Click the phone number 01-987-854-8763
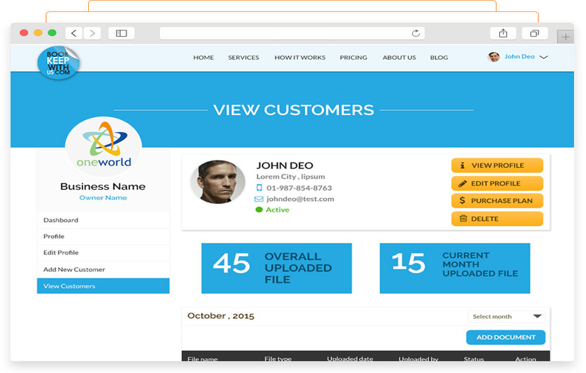The image size is (586, 373). (x=299, y=188)
